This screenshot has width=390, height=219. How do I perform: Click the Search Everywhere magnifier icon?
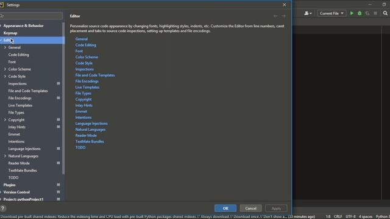[x=385, y=13]
